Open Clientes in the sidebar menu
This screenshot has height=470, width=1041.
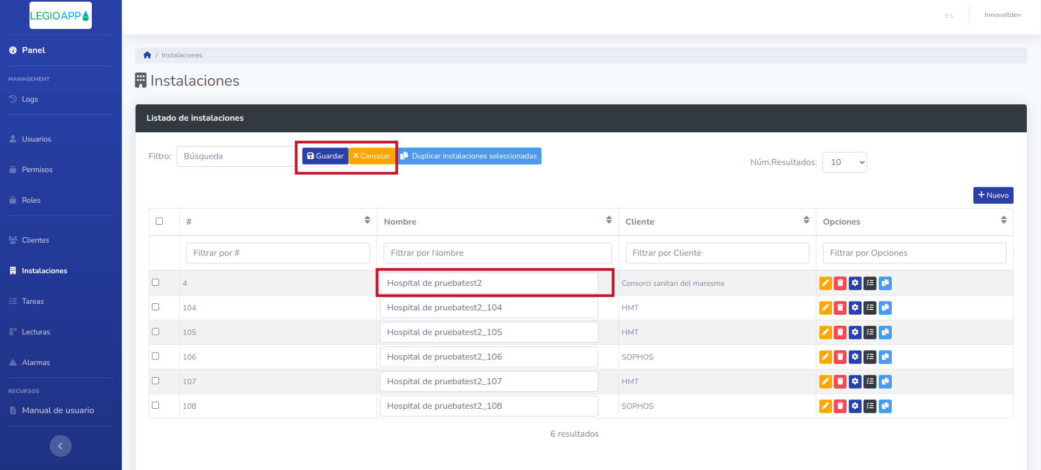pos(36,240)
